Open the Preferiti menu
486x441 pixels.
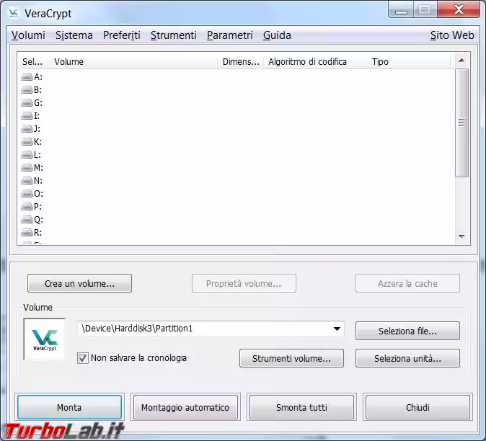pos(121,35)
